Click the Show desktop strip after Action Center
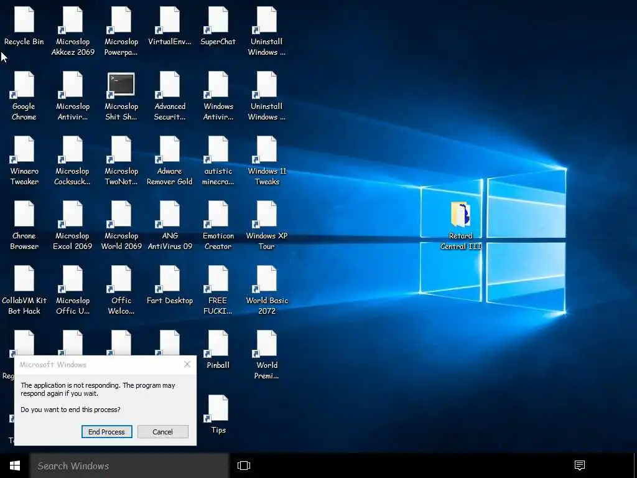The image size is (637, 478). pos(635,466)
